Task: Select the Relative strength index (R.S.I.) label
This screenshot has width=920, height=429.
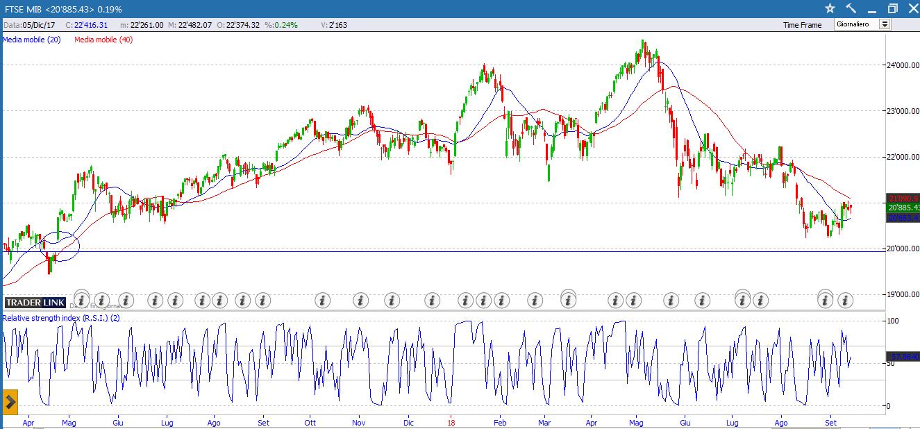Action: pos(61,318)
